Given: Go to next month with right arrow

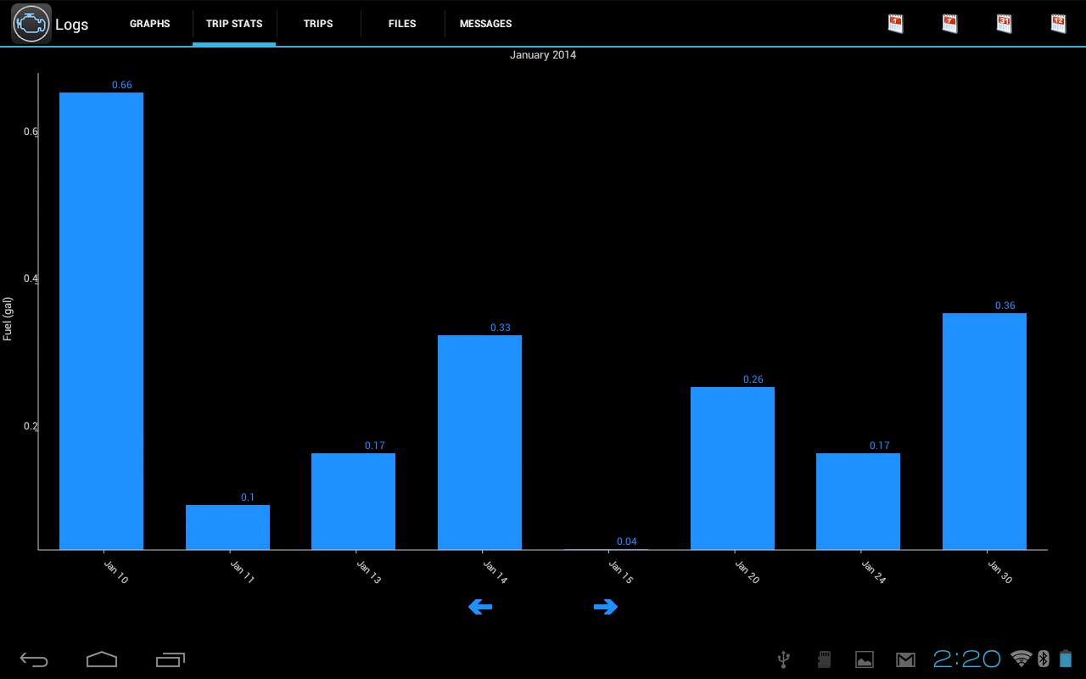Looking at the screenshot, I should pyautogui.click(x=605, y=606).
